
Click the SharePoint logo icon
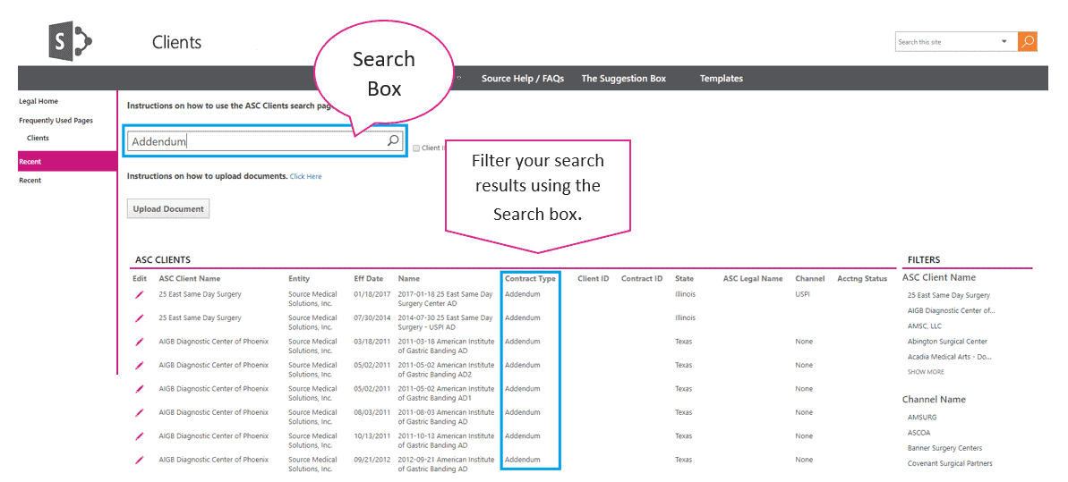pos(71,42)
